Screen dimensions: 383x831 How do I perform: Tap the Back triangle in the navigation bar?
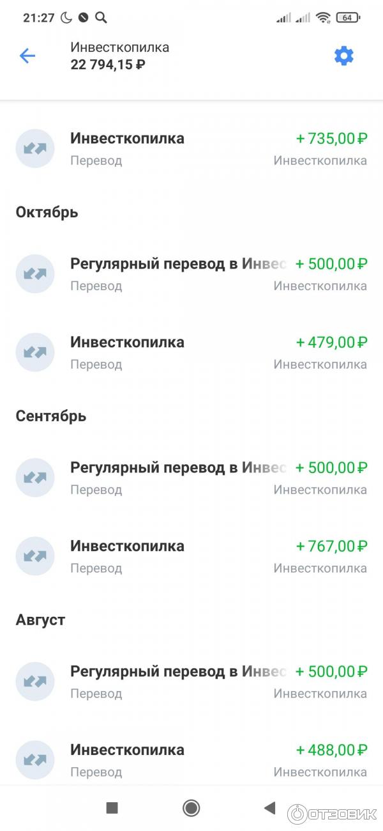tap(269, 807)
